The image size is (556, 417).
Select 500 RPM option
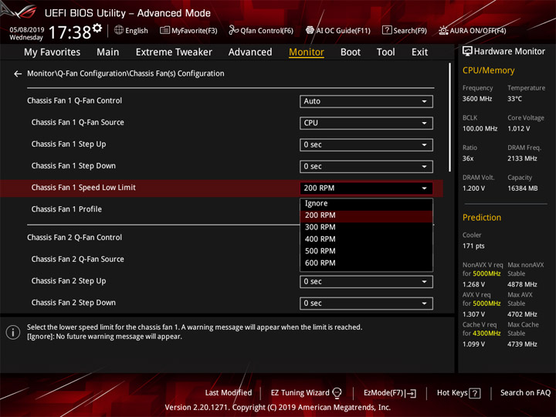(x=366, y=251)
